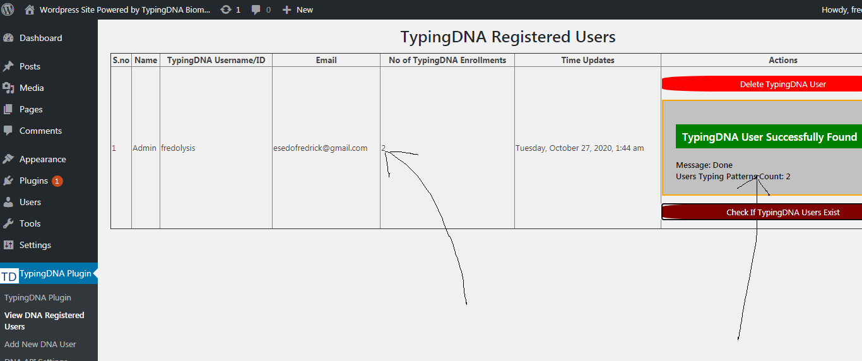Click the 'Time Updates' column header
The width and height of the screenshot is (862, 361).
click(587, 60)
